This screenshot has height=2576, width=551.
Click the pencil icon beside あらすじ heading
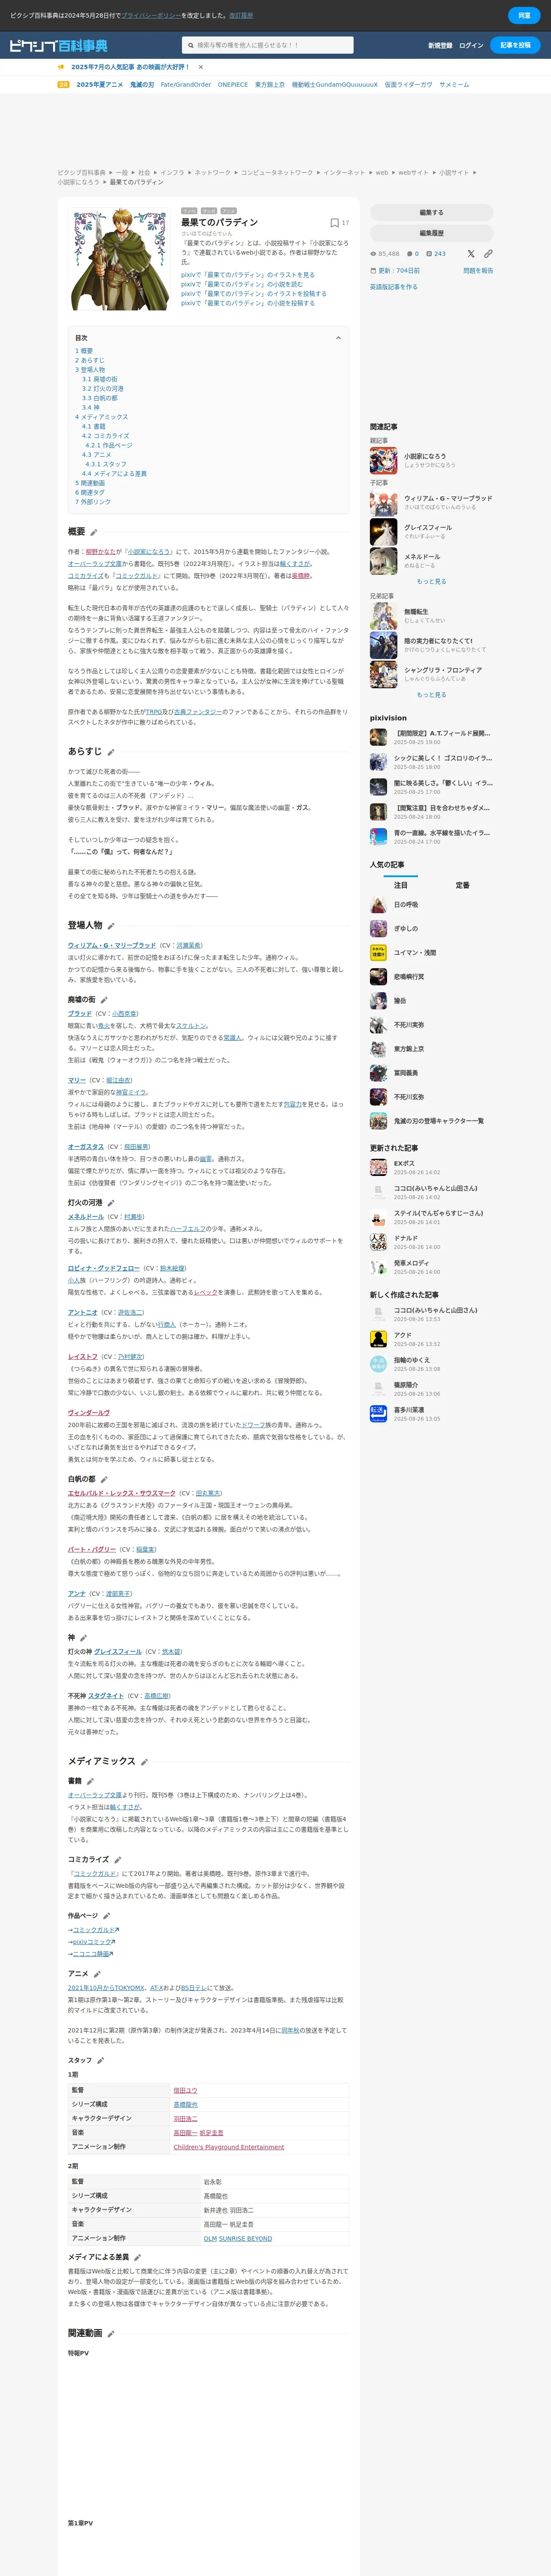pos(111,752)
